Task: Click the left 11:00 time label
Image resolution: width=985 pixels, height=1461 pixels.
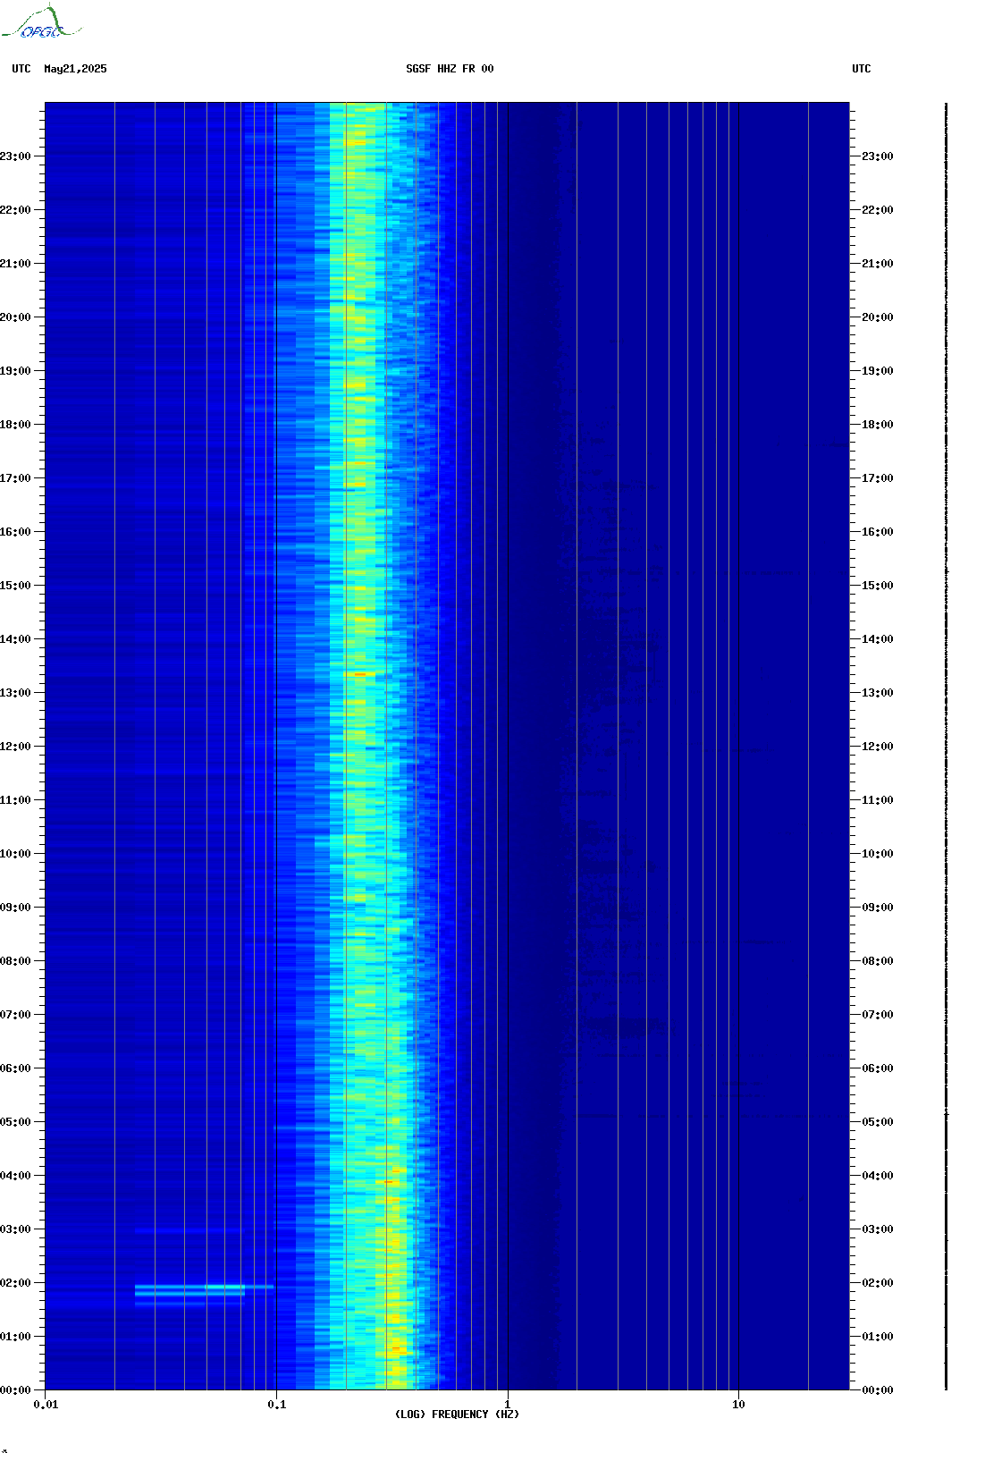Action: [15, 800]
